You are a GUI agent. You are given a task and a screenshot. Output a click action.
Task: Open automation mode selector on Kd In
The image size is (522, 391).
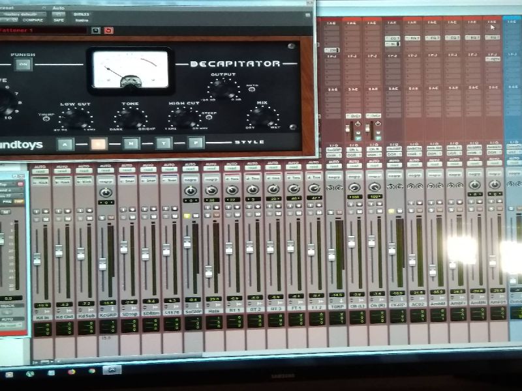40,171
